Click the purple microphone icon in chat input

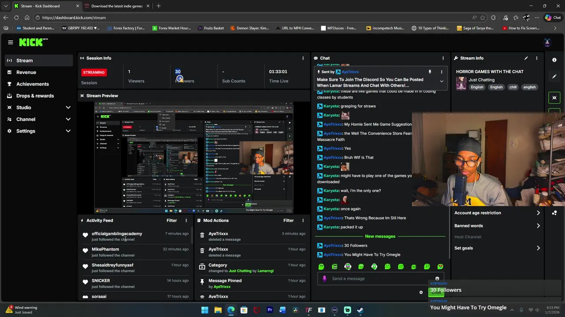[324, 278]
